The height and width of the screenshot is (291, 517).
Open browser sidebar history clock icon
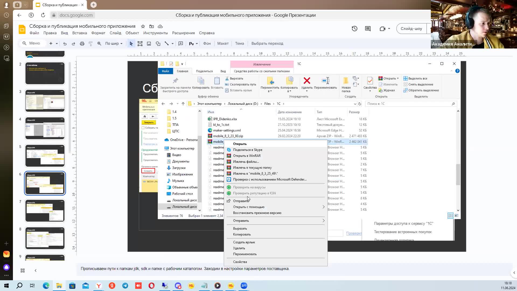point(6,15)
